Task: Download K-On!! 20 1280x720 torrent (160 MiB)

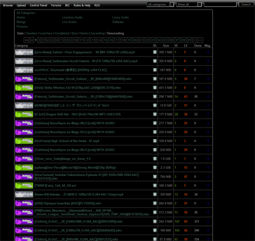Action: (x=155, y=230)
